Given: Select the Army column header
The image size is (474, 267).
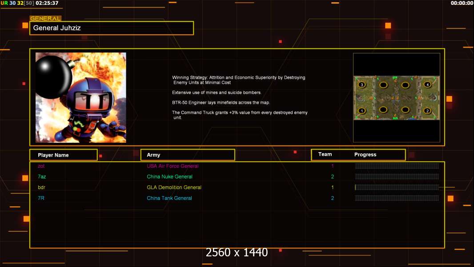Looking at the screenshot, I should [x=188, y=155].
